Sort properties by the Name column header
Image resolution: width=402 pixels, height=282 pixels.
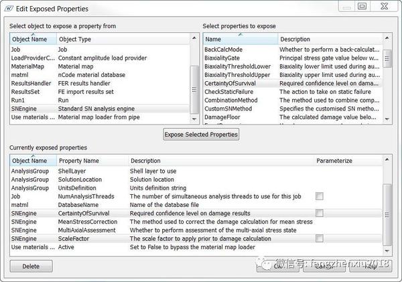tap(240, 40)
